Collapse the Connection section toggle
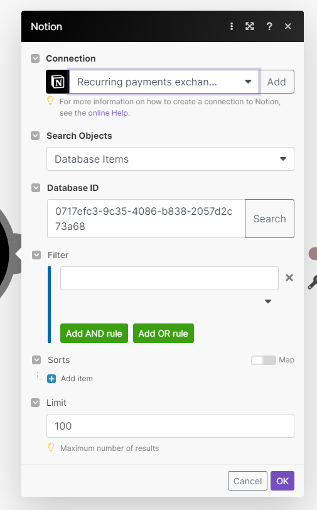317x510 pixels. [x=35, y=58]
